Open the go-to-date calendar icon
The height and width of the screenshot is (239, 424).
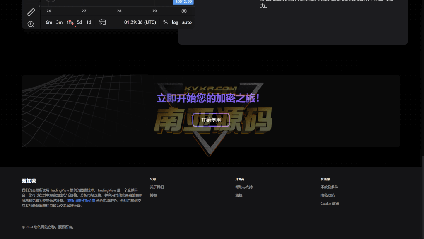pyautogui.click(x=103, y=22)
